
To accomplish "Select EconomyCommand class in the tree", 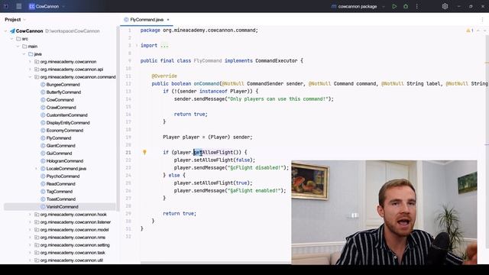I will point(64,131).
